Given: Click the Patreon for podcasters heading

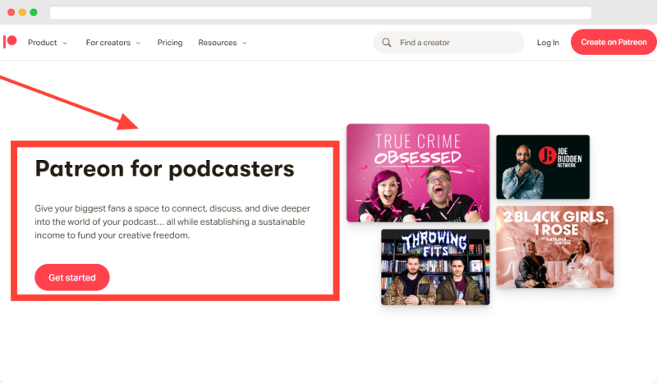Looking at the screenshot, I should coord(165,169).
